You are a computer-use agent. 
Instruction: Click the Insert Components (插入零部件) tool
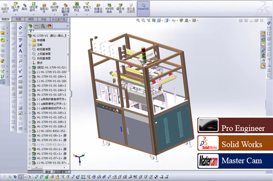(15, 7)
